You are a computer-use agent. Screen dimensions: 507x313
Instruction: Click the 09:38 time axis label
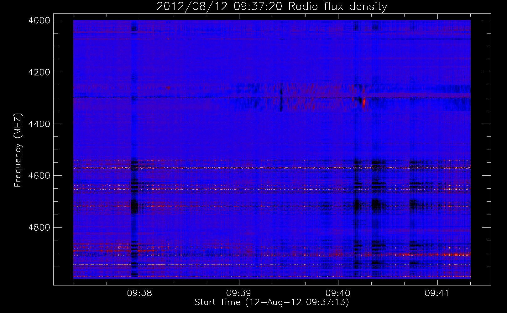(139, 293)
